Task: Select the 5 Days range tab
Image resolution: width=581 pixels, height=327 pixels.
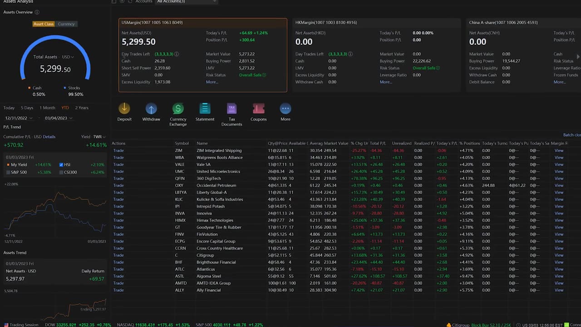Action: (x=27, y=108)
